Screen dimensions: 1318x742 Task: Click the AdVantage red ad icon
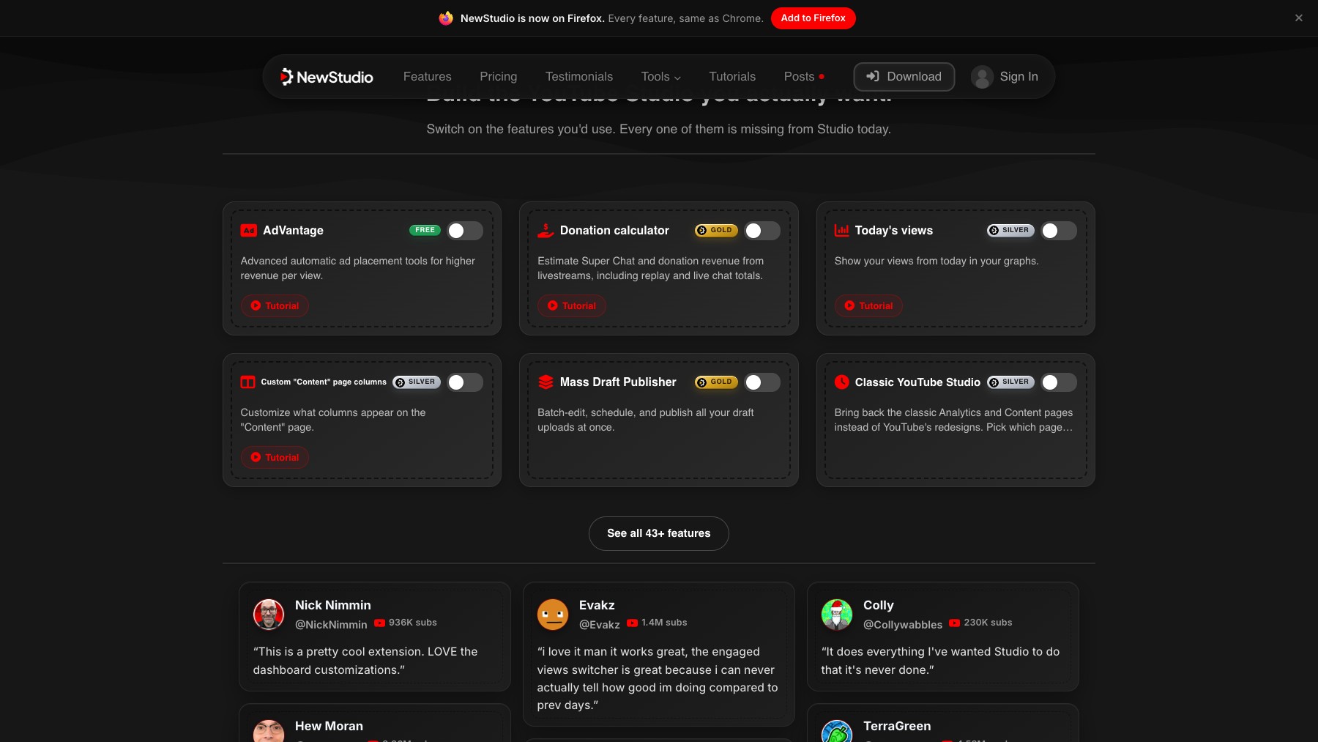click(249, 230)
